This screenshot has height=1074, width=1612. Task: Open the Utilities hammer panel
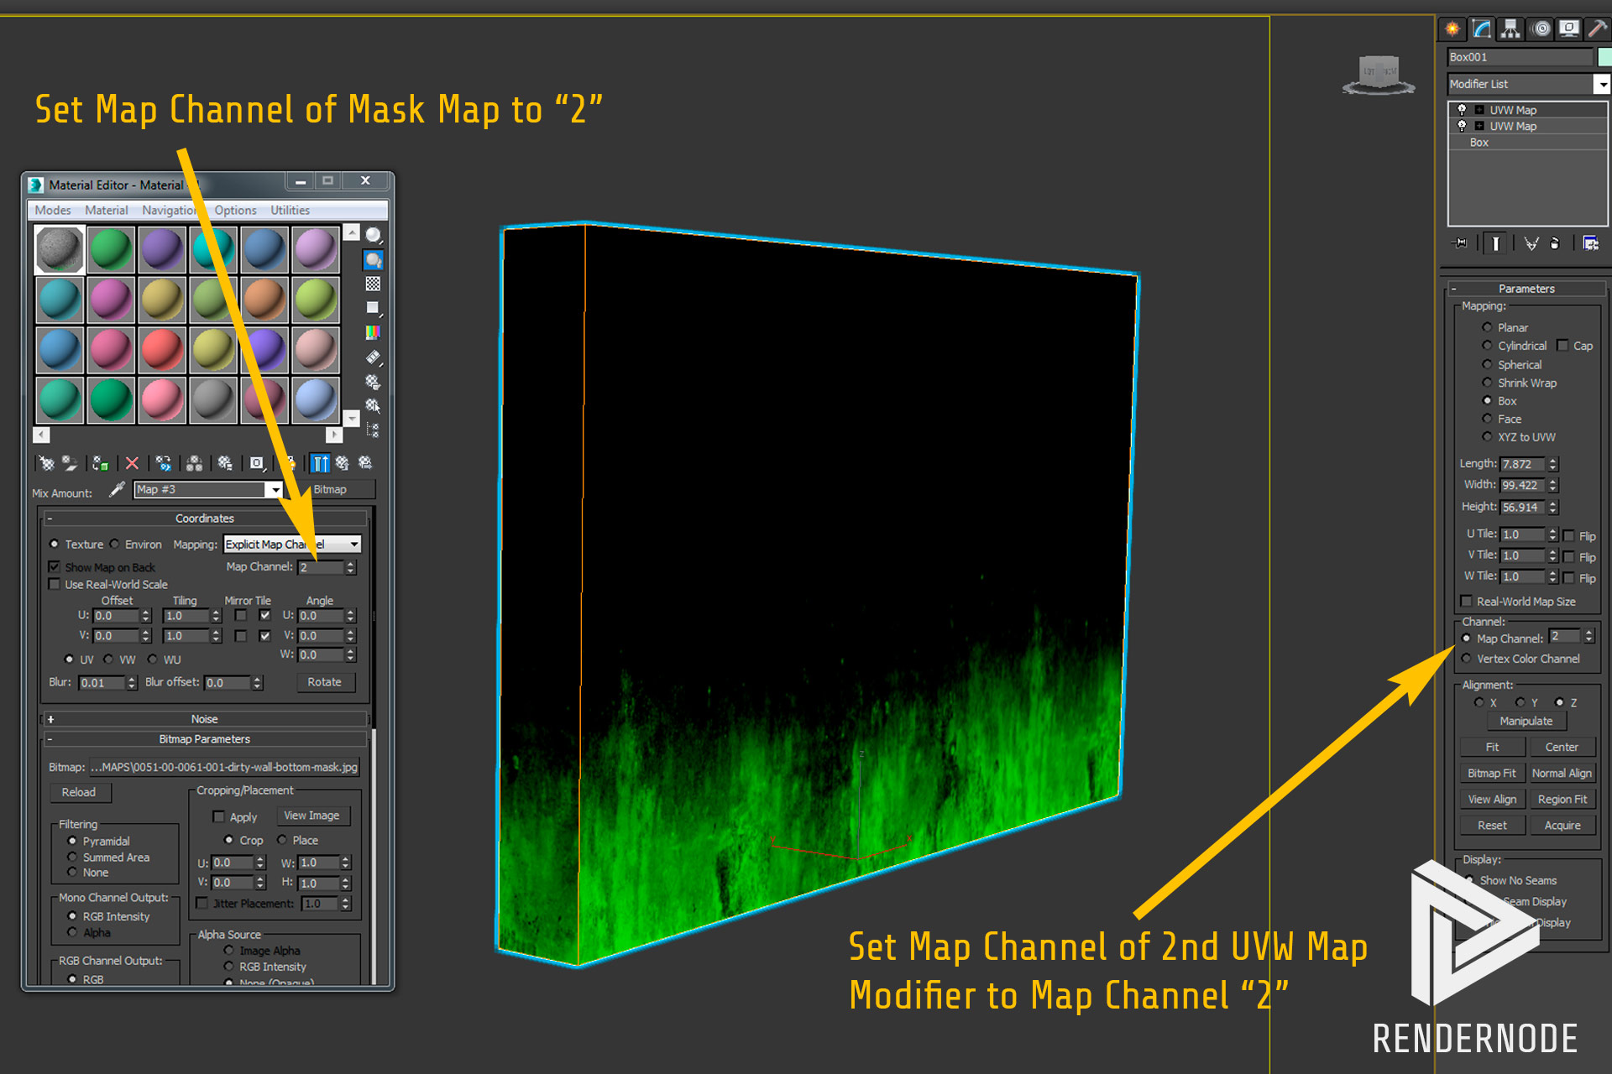click(x=1597, y=29)
